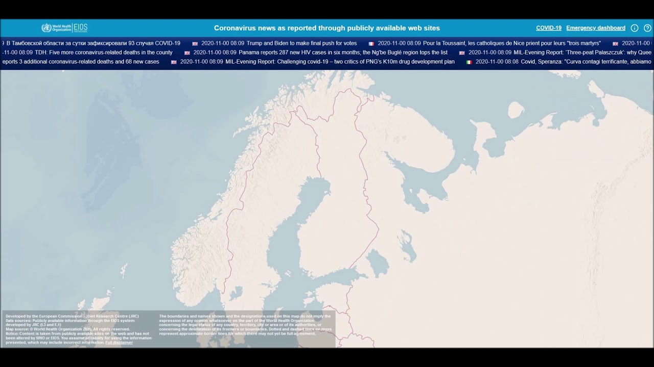The image size is (654, 367).
Task: Open 'Challenging covid-19' PNG drug plan headline
Action: 339,62
